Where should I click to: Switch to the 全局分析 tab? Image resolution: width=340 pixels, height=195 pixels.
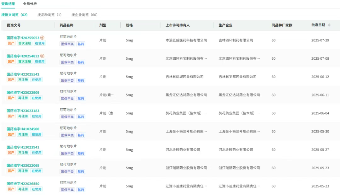[x=30, y=4]
